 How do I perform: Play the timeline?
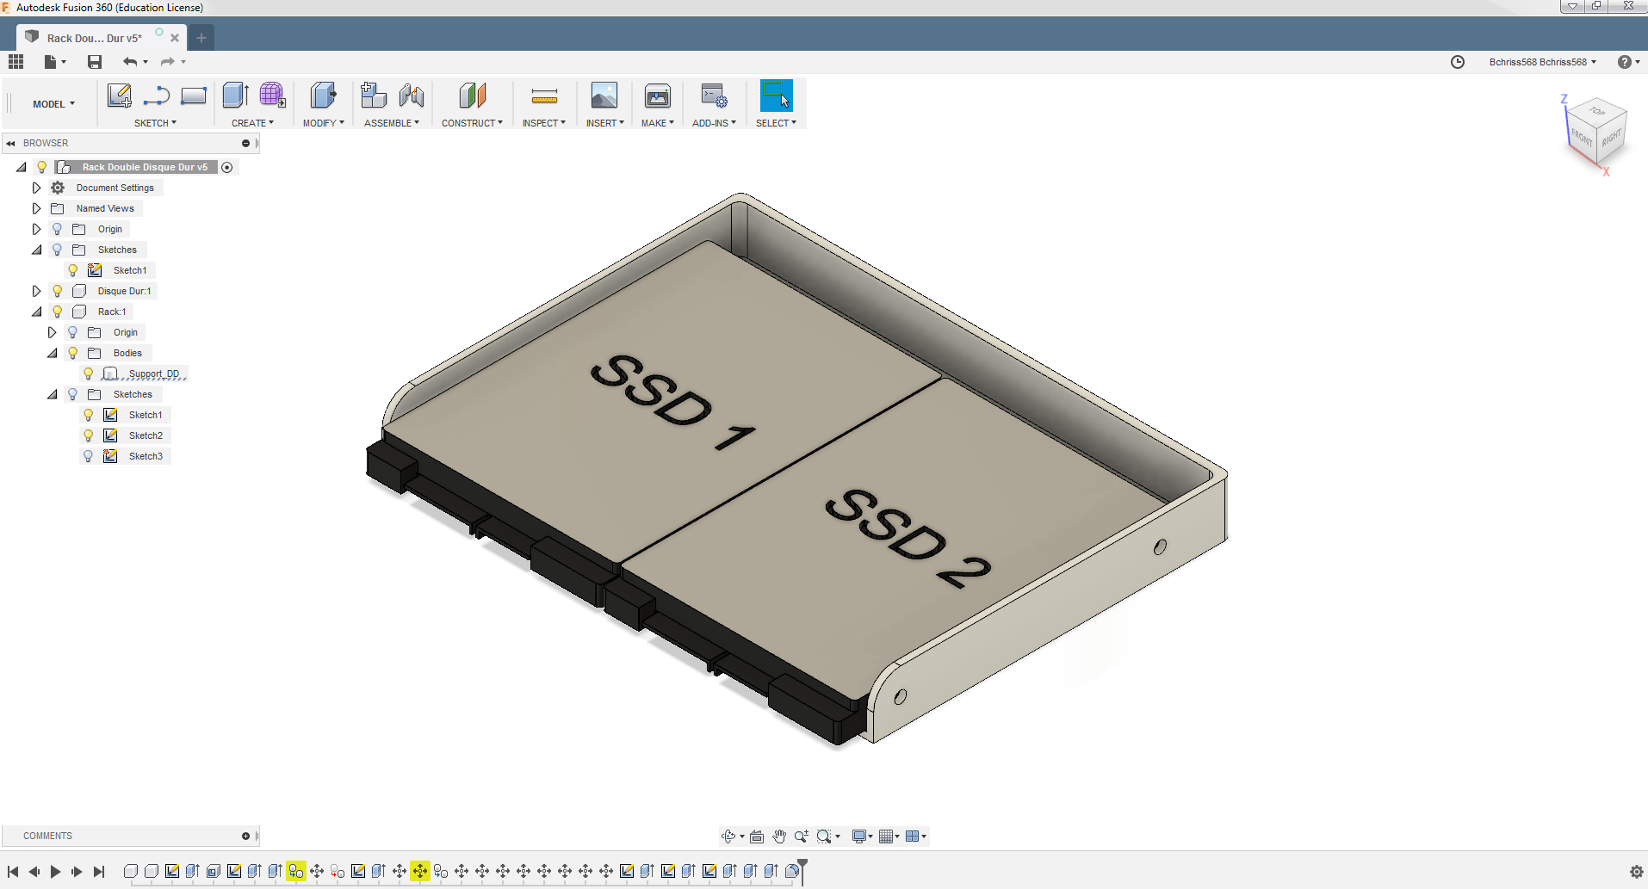(55, 872)
